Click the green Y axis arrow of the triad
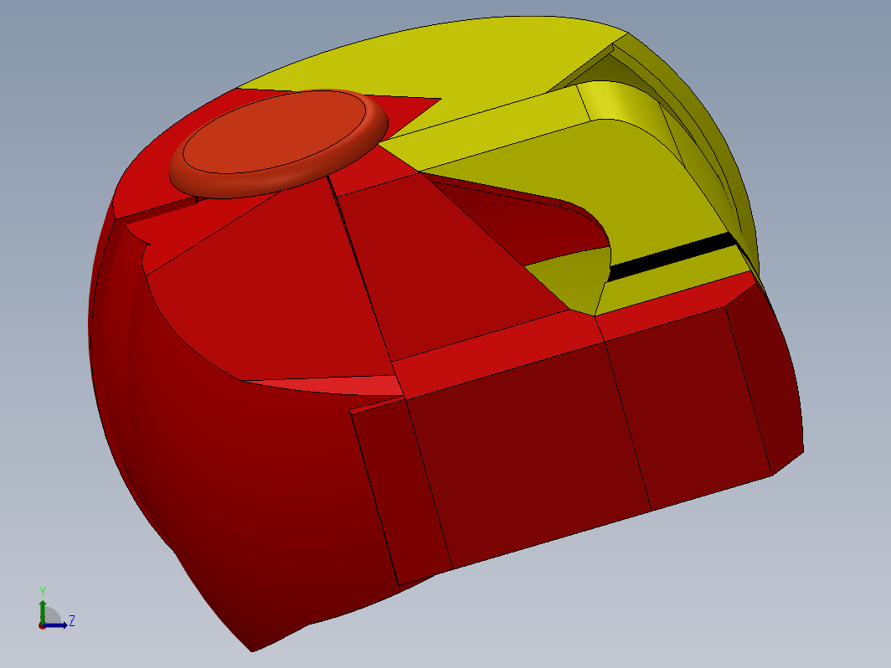The height and width of the screenshot is (668, 891). tap(43, 612)
